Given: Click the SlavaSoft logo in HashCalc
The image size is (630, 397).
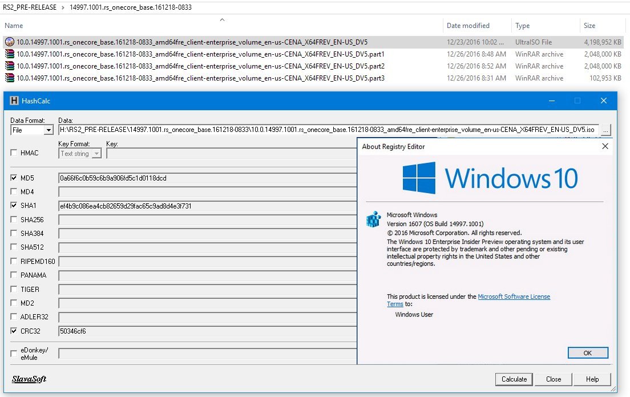Looking at the screenshot, I should click(29, 379).
